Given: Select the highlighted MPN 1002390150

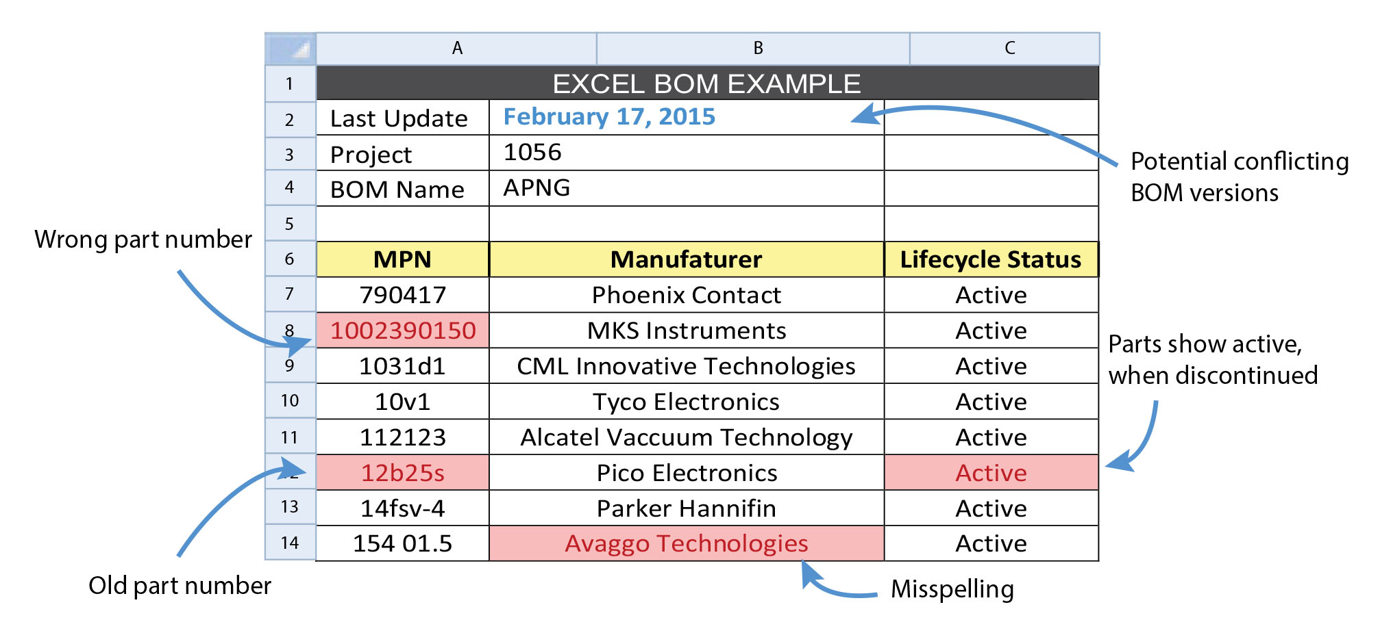Looking at the screenshot, I should [x=403, y=331].
